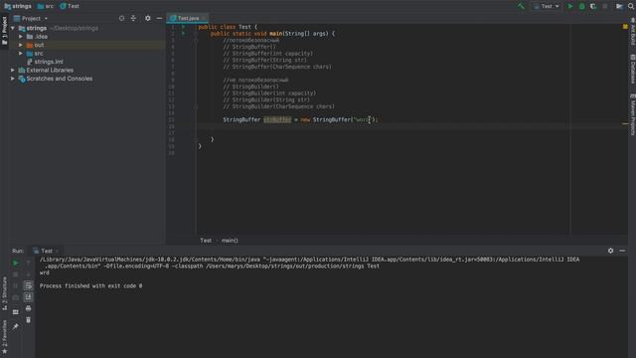Viewport: 636px width, 358px height.
Task: Toggle the 1: Project tool window stripe
Action: 4,31
